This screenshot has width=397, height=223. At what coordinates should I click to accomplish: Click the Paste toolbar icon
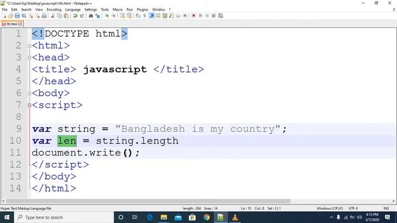(66, 16)
